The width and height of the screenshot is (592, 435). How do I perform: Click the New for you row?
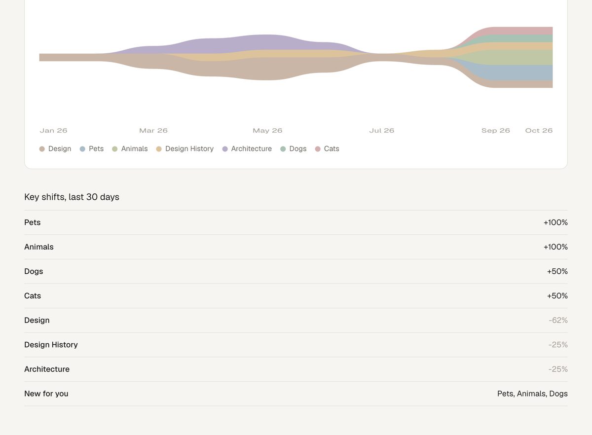tap(296, 394)
